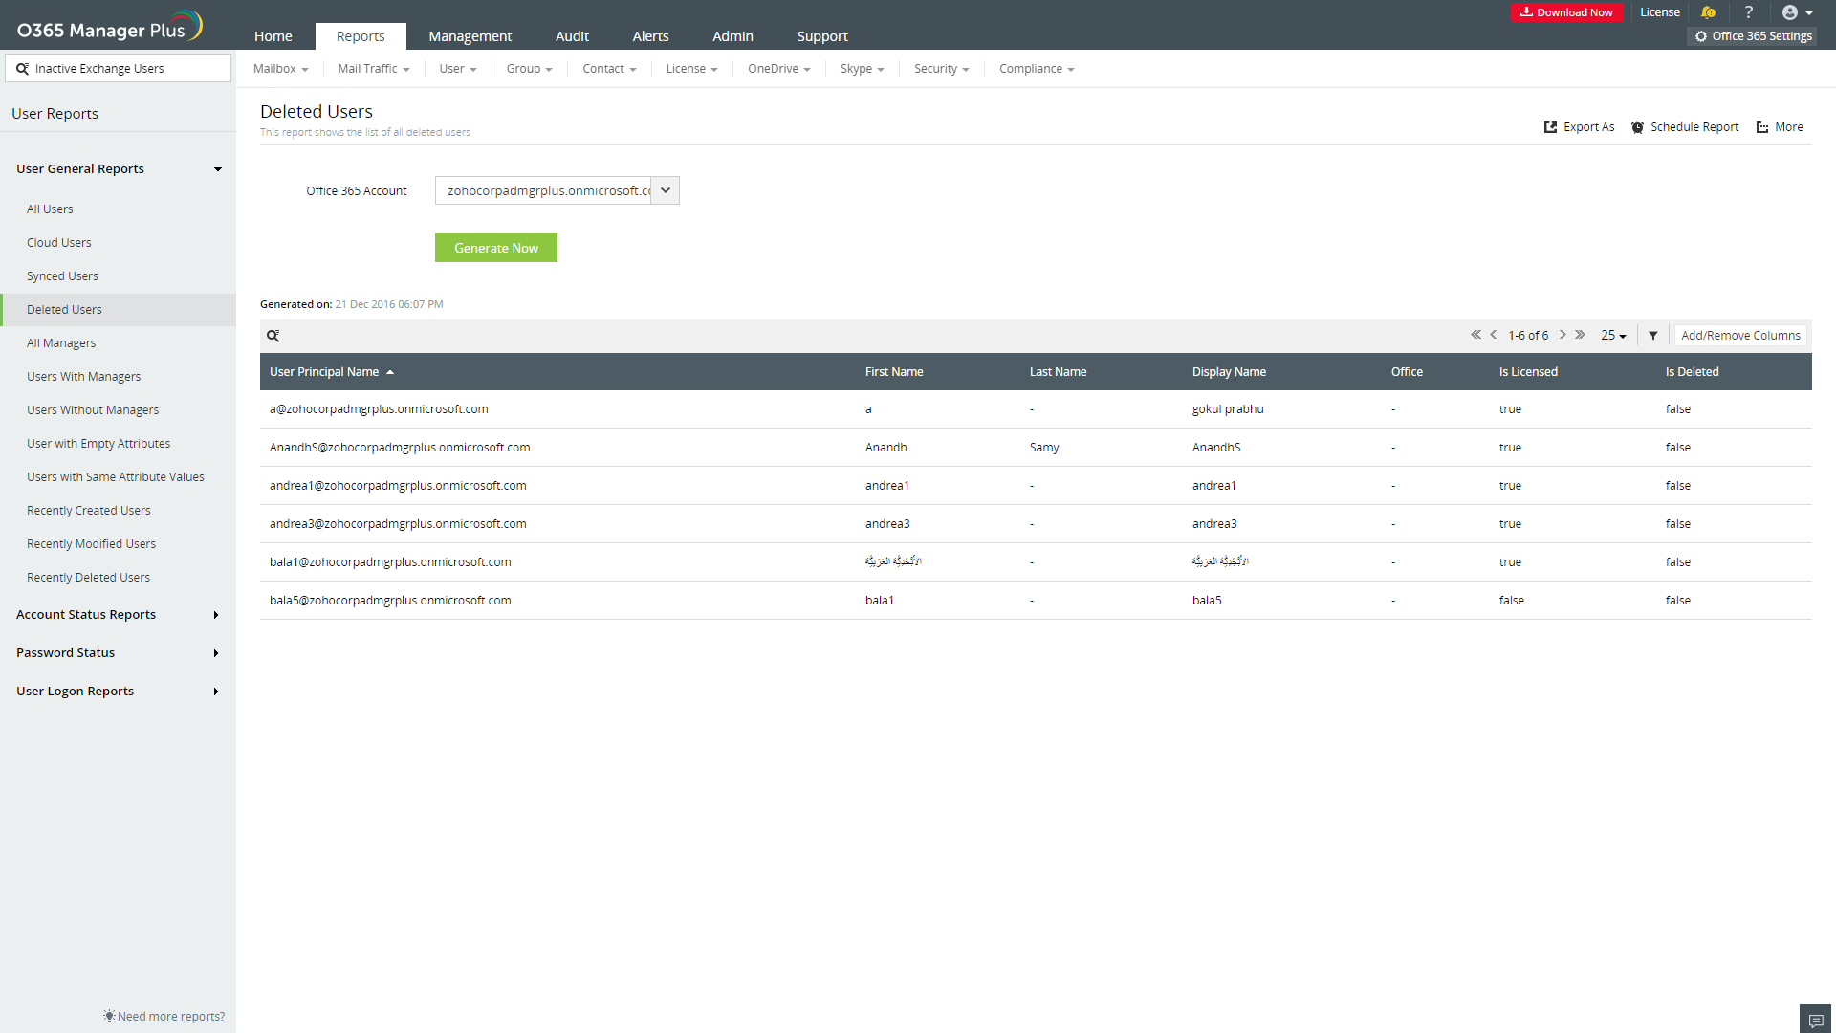Go to the last page arrow
The width and height of the screenshot is (1836, 1033).
(x=1581, y=335)
